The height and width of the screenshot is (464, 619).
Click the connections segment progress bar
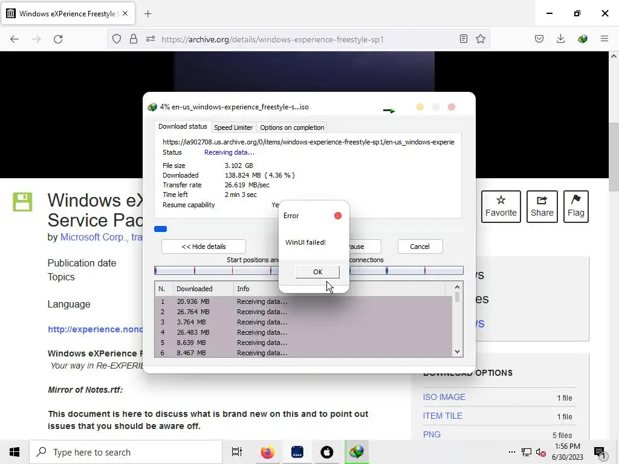(x=309, y=270)
